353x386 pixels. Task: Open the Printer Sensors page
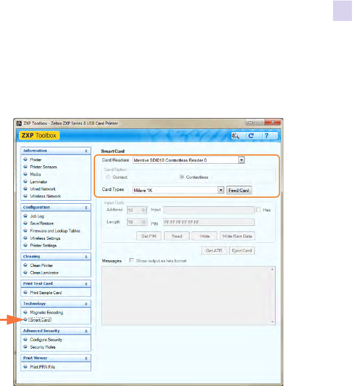point(43,167)
